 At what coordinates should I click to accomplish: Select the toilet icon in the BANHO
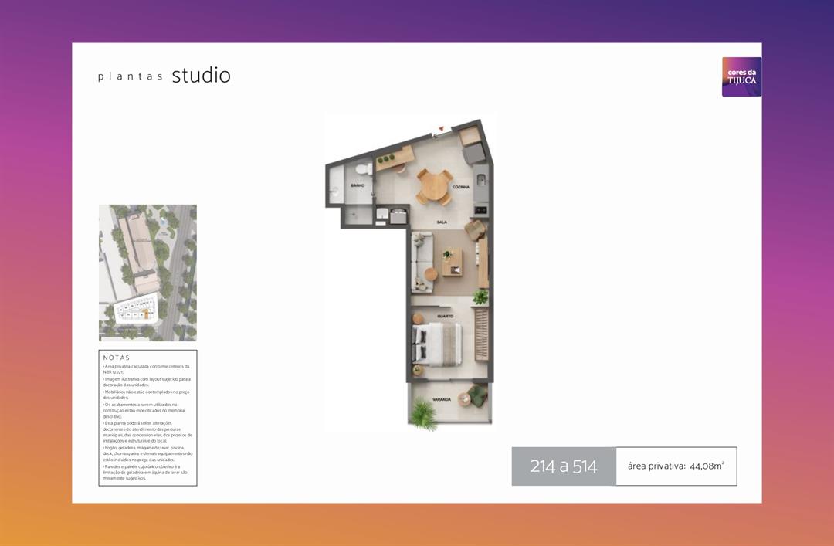point(363,169)
